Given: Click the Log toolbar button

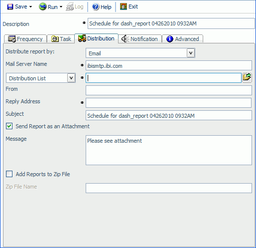Looking at the screenshot, I should click(x=75, y=7).
